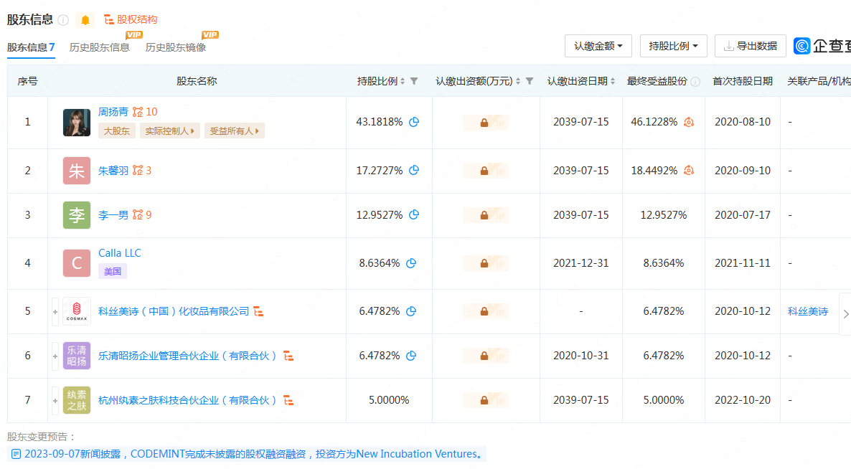This screenshot has width=851, height=469.
Task: Open the Calla LLC shareholder link
Action: [x=120, y=253]
